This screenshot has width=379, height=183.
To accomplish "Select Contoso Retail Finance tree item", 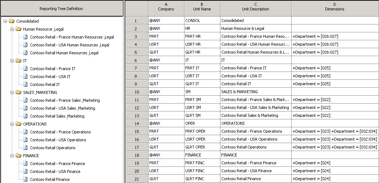I will click(50, 179).
